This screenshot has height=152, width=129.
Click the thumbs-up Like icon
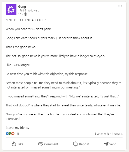tap(14, 144)
